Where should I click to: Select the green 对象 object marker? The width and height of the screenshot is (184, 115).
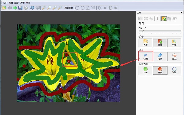click(145, 70)
